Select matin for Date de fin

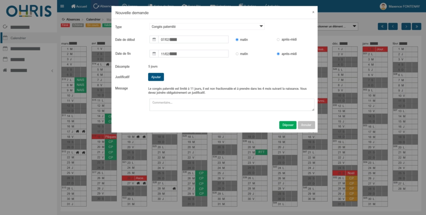click(x=237, y=54)
